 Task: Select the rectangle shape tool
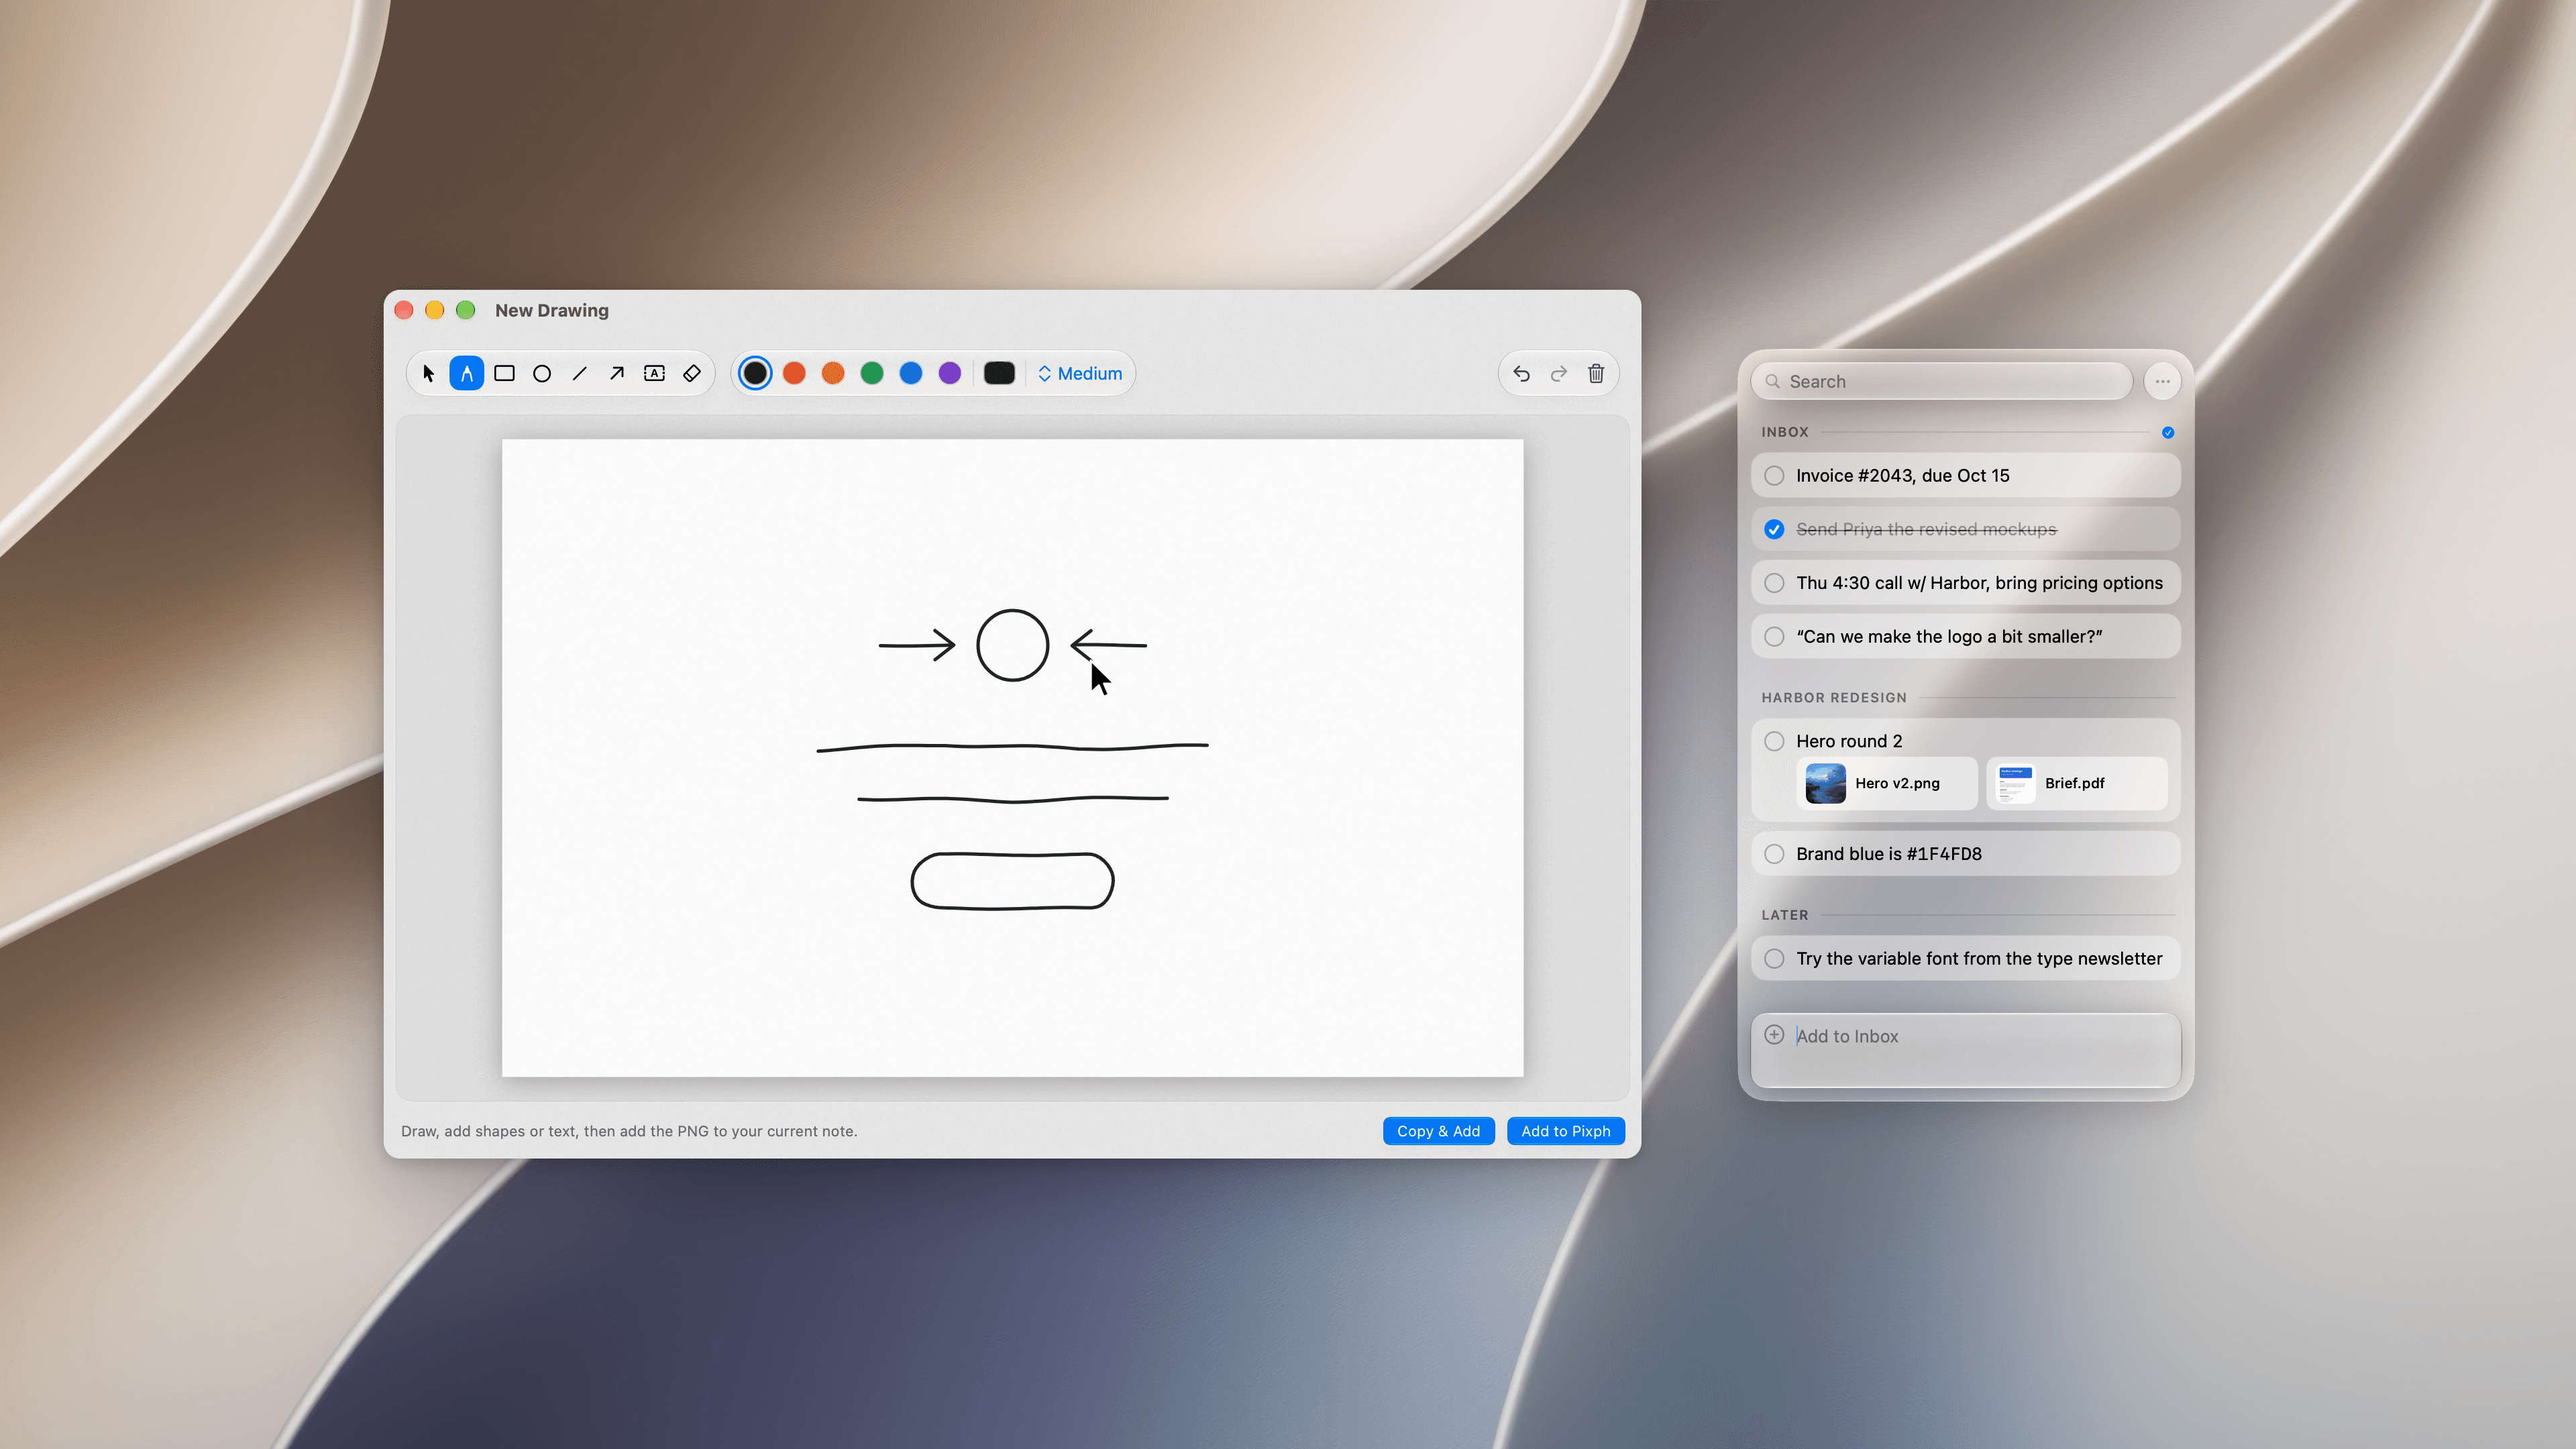(x=505, y=374)
